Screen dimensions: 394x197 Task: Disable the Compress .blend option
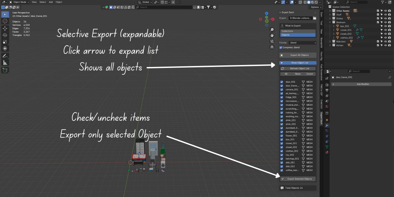pos(281,47)
